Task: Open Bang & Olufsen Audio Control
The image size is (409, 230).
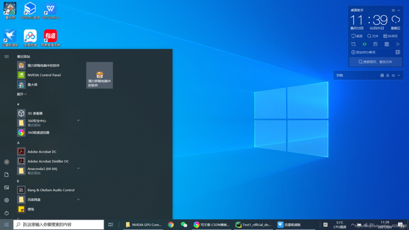Action: click(x=50, y=190)
